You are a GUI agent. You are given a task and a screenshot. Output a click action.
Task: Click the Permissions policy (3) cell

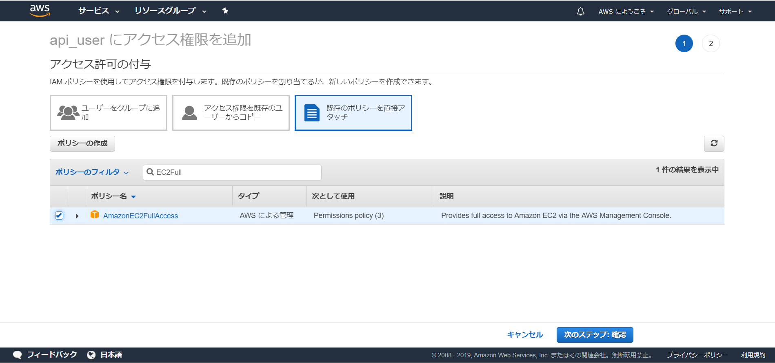coord(349,216)
